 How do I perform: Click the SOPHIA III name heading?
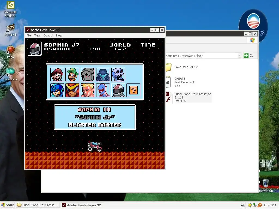95,110
